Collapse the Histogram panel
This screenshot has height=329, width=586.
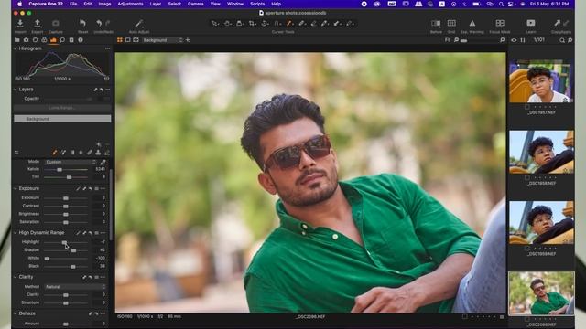(x=16, y=48)
